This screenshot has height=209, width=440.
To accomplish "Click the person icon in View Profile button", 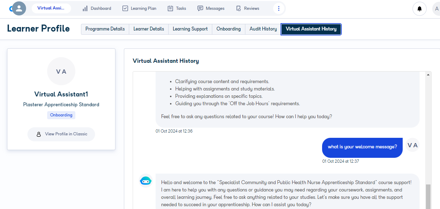I will pos(39,134).
